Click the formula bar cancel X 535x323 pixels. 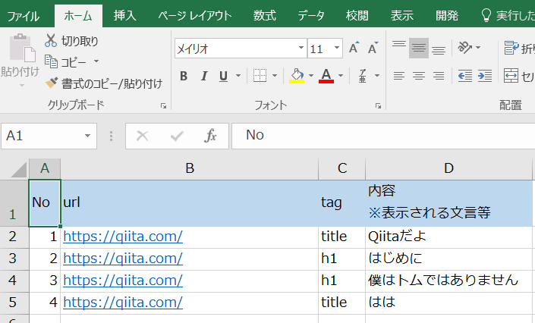pos(142,136)
